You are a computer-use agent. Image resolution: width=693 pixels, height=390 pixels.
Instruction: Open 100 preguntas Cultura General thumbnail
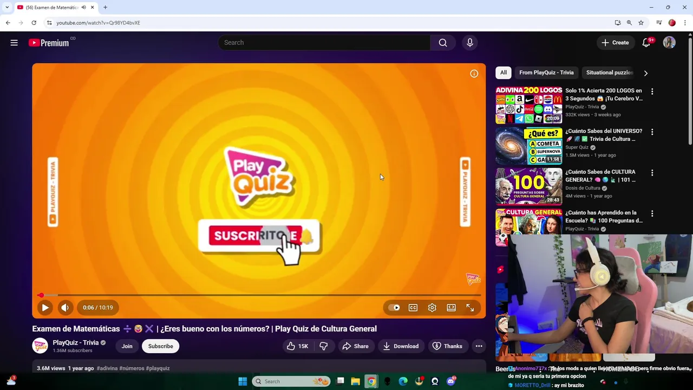(529, 186)
